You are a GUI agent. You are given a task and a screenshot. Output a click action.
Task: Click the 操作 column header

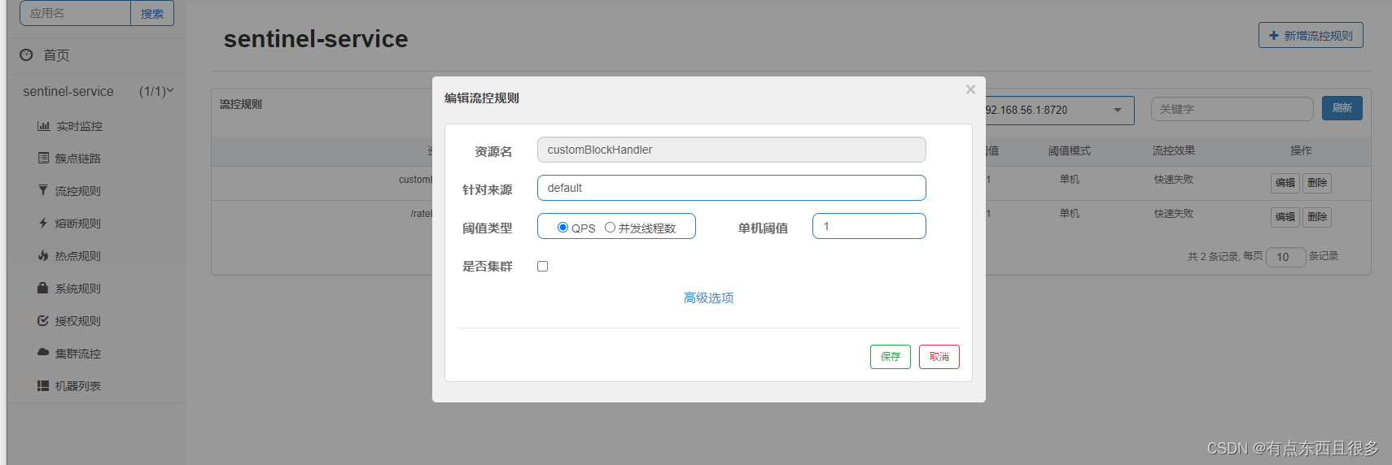coord(1301,150)
